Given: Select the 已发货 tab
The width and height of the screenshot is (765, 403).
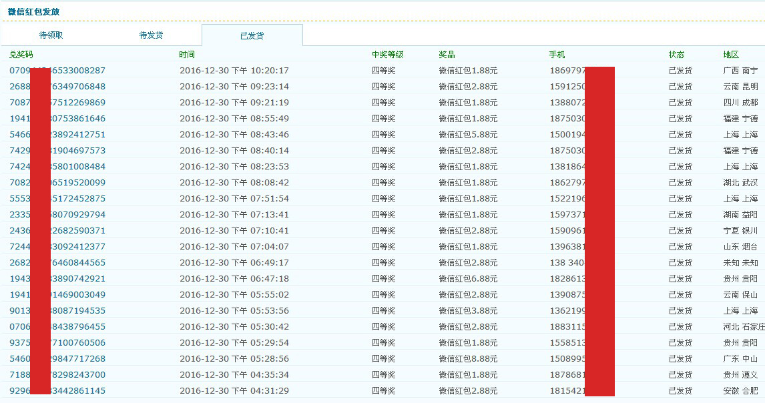Looking at the screenshot, I should (252, 35).
